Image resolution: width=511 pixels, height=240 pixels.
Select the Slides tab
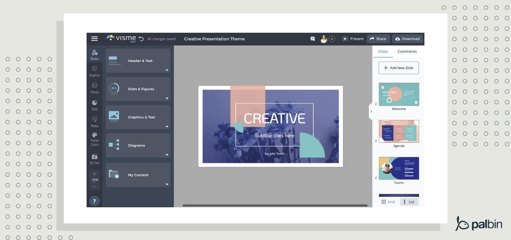click(x=383, y=52)
